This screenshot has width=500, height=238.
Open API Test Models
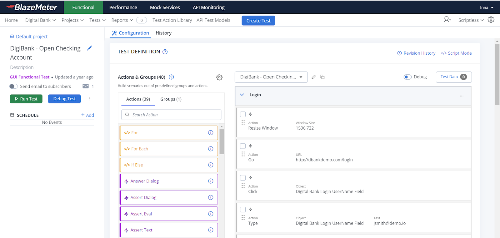click(213, 20)
